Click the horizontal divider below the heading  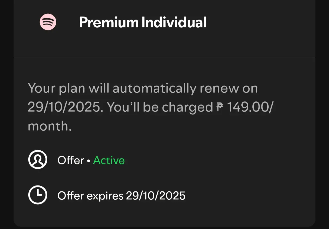[x=164, y=57]
